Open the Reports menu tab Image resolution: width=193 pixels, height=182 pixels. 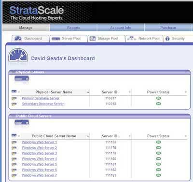coord(73,28)
